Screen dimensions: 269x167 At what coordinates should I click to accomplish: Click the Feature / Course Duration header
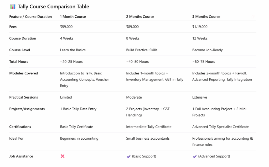point(30,17)
